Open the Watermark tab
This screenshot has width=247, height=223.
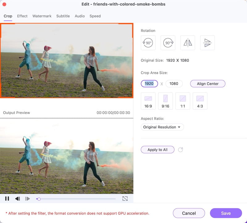coord(42,16)
